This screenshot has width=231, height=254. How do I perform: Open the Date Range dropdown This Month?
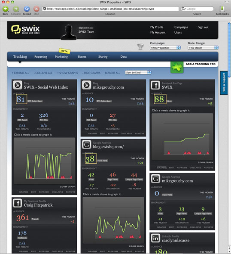[203, 48]
